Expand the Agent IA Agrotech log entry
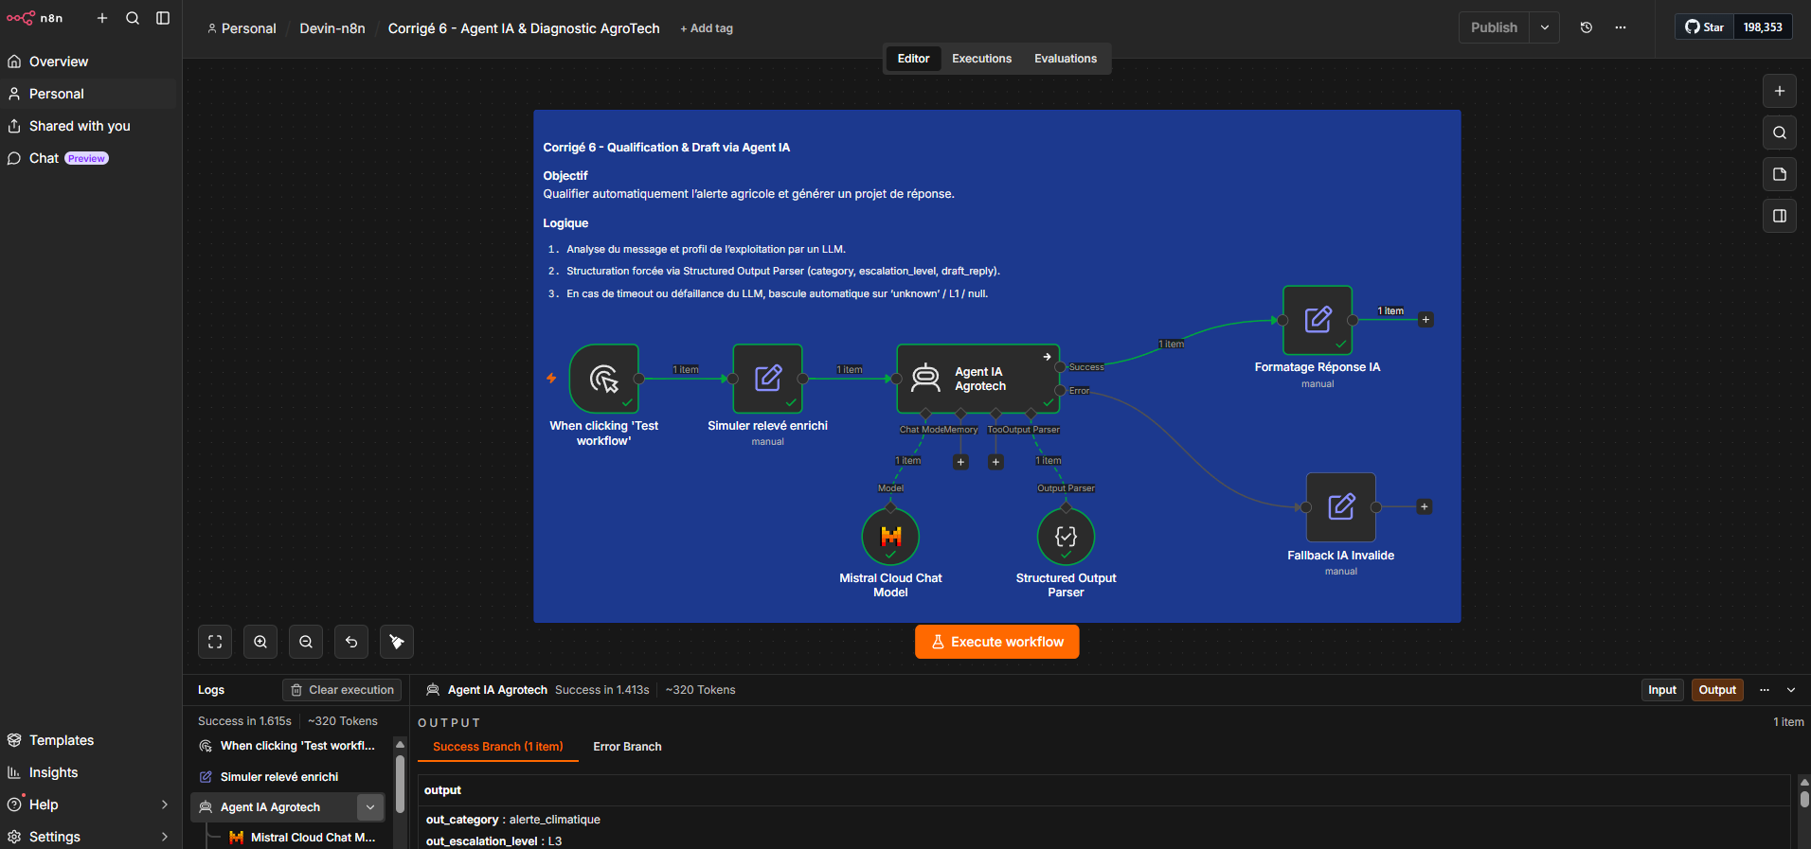 tap(370, 807)
